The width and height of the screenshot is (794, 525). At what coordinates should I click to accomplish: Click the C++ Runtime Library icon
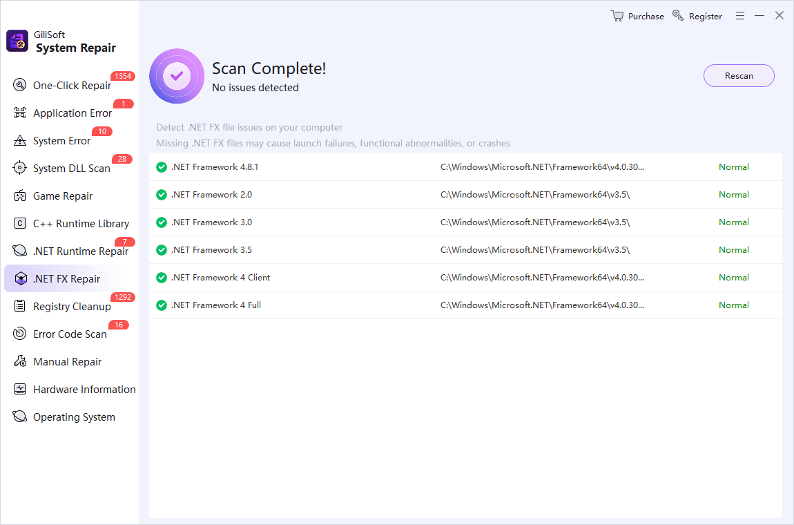[x=20, y=223]
